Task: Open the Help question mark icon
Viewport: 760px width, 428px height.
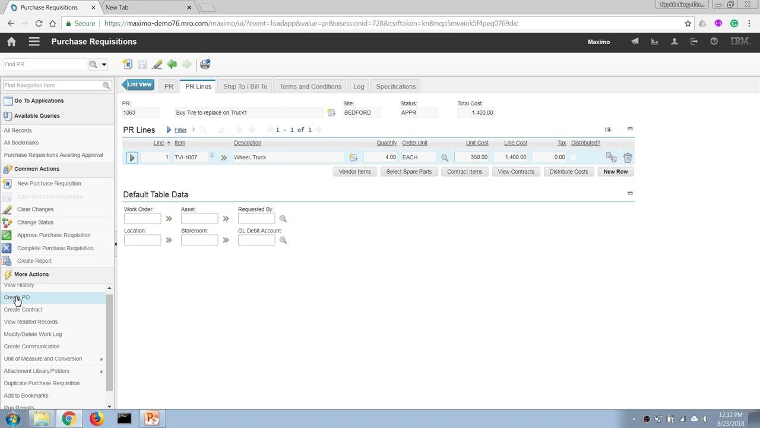Action: [x=714, y=42]
